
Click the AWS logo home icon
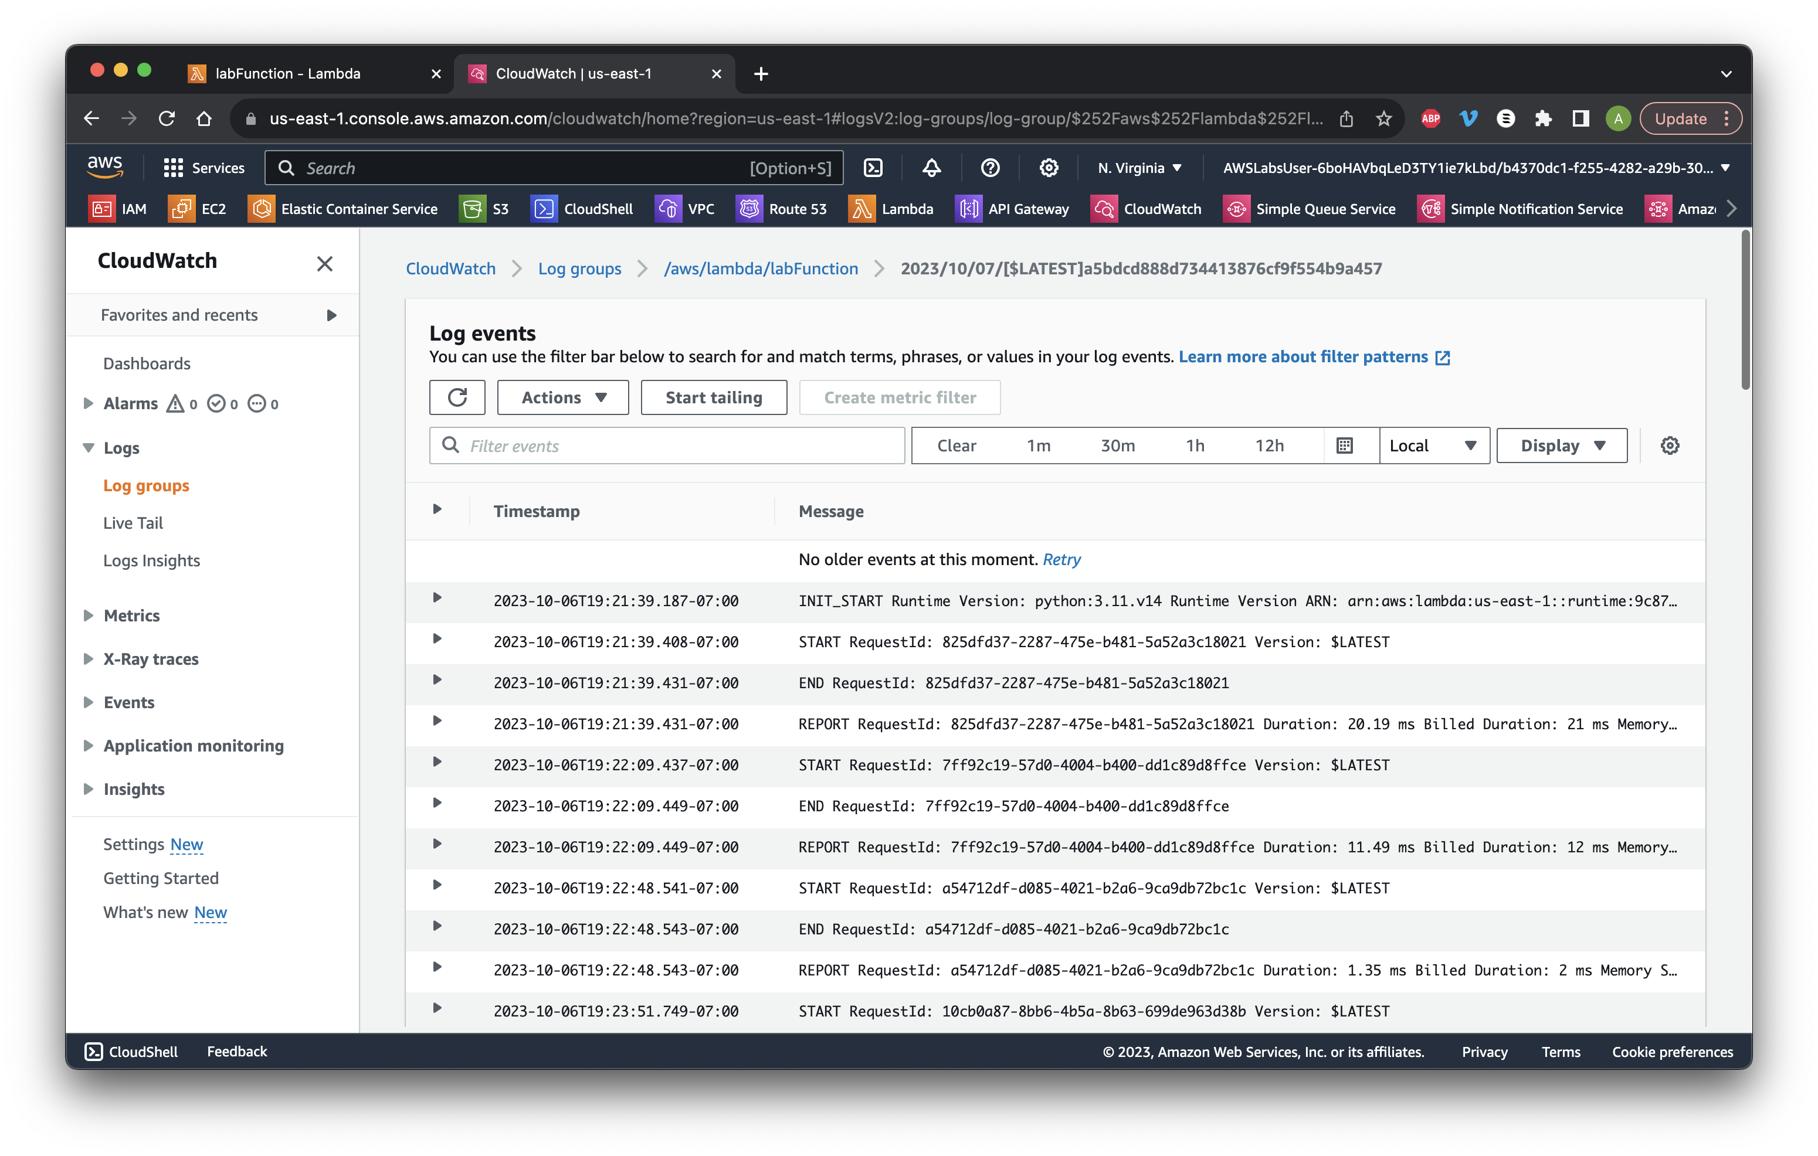(104, 168)
